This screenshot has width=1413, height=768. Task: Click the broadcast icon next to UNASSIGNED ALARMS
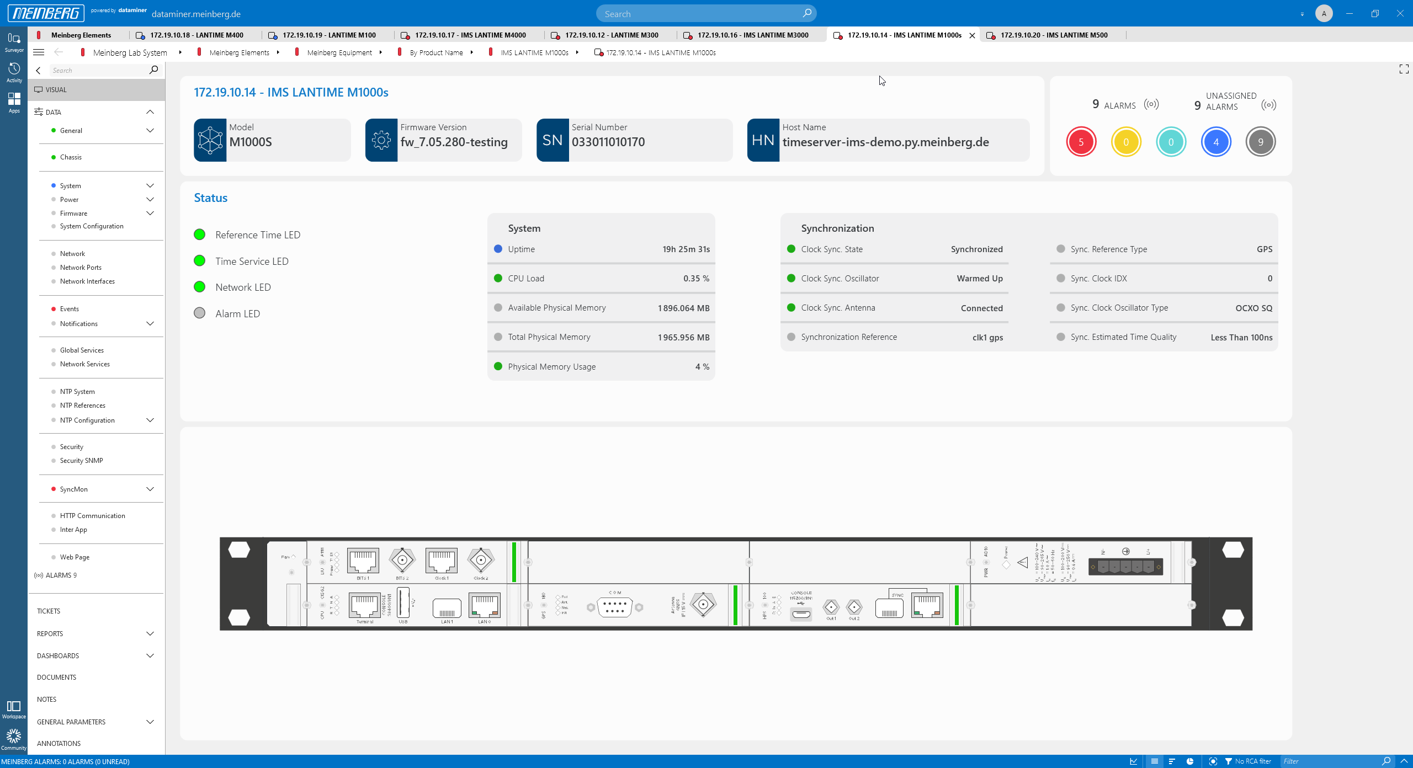[1268, 105]
